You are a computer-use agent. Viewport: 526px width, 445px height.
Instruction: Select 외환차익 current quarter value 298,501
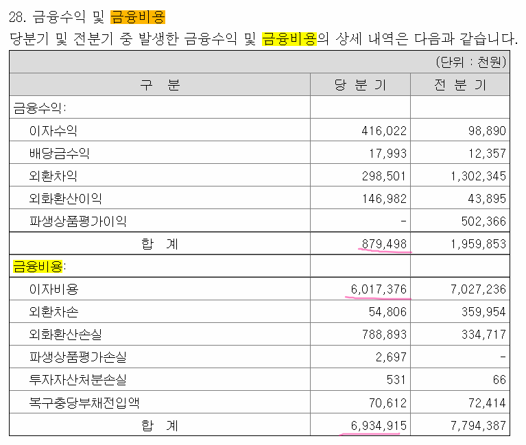tap(384, 176)
